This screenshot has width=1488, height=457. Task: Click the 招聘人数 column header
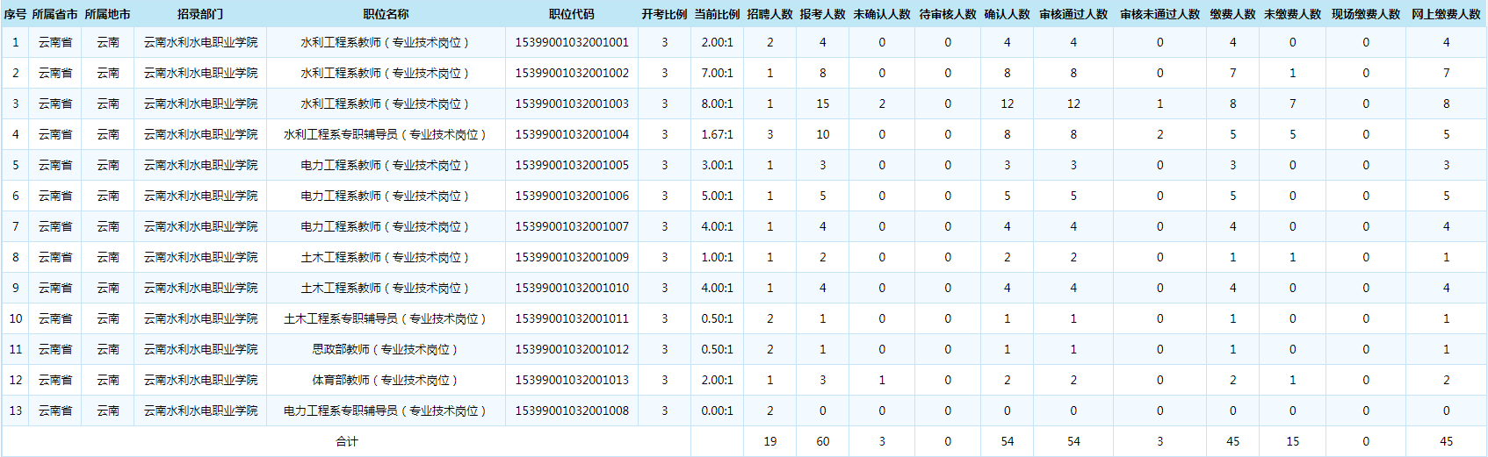click(769, 14)
